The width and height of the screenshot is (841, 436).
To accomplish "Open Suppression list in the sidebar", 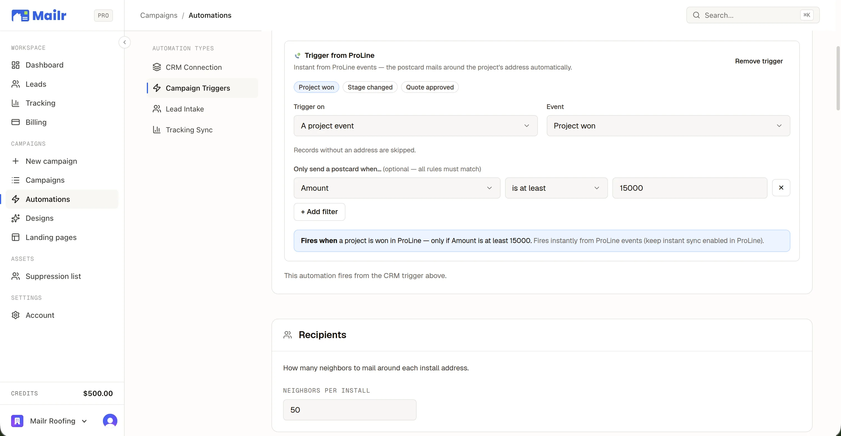I will (x=62, y=276).
